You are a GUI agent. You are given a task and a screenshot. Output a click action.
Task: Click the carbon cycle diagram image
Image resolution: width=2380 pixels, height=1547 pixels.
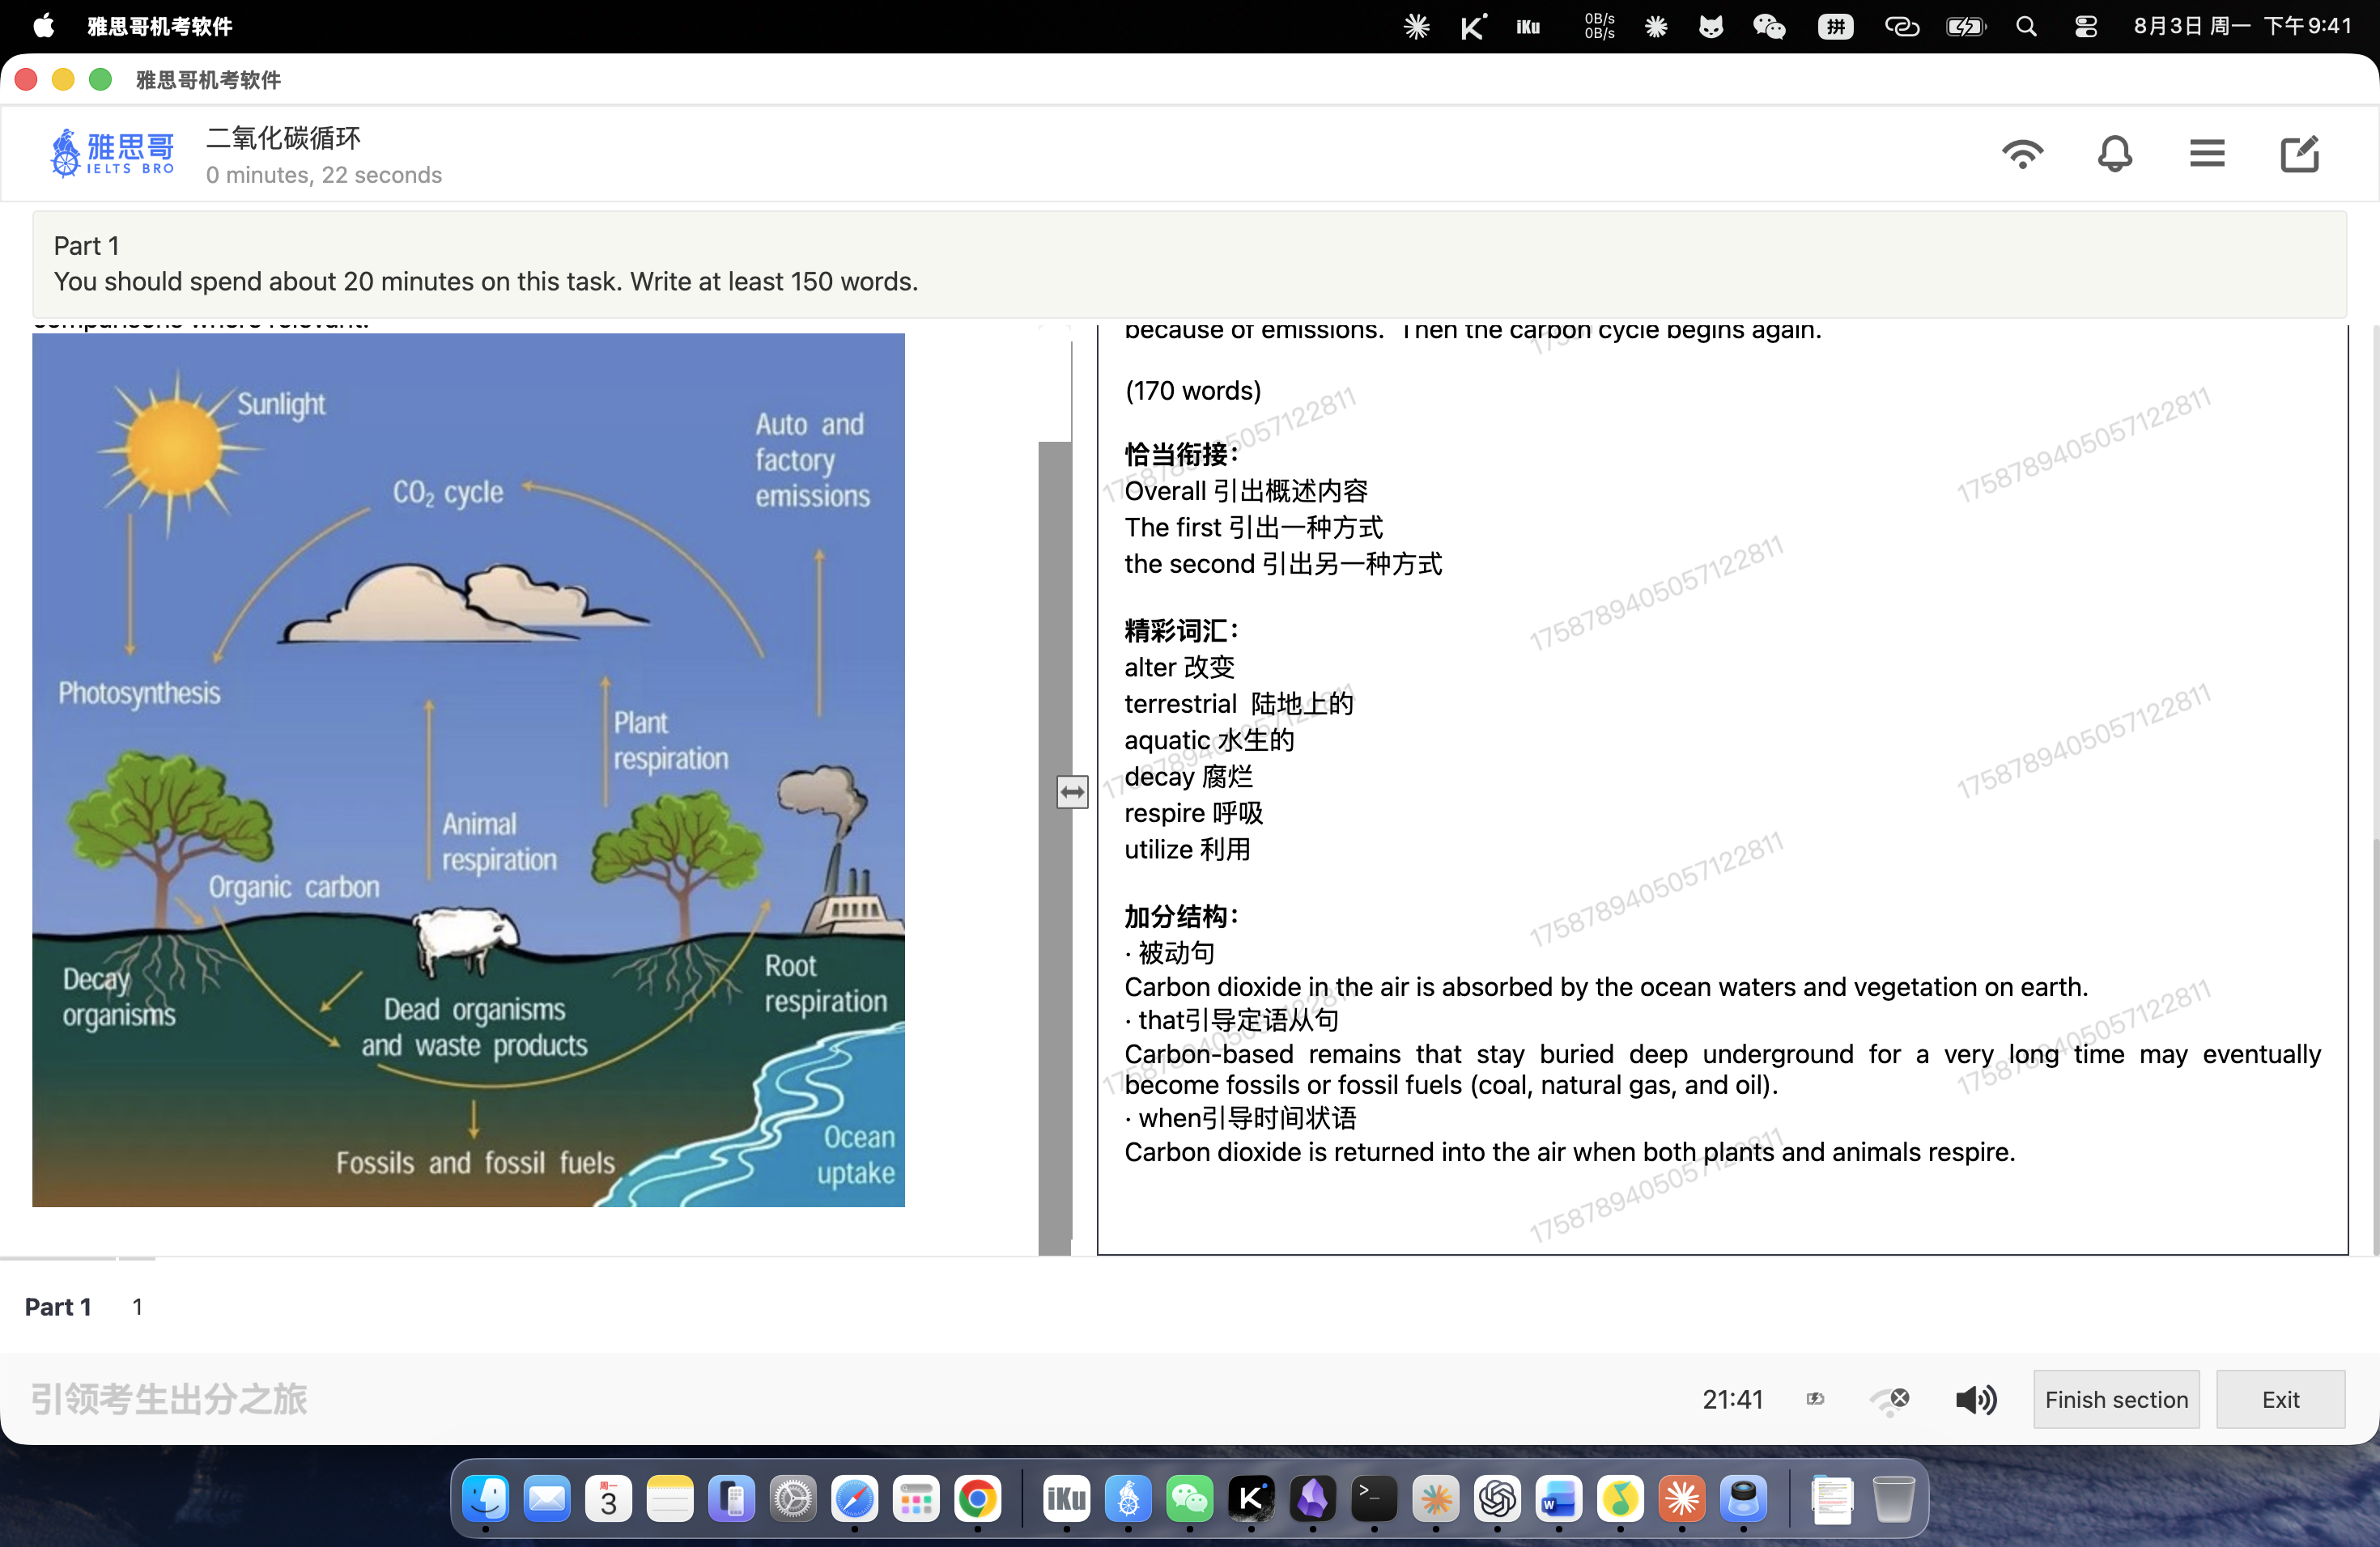point(468,769)
